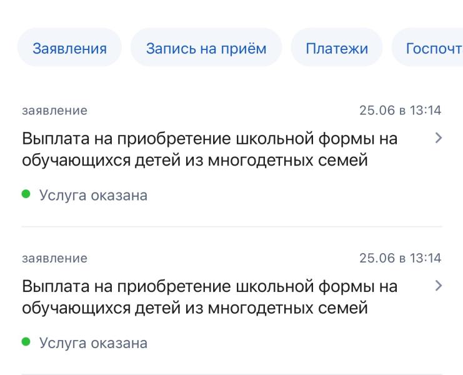Viewport: 463px width, 375px height.
Task: Click the divider line below the second application
Action: pos(232,374)
